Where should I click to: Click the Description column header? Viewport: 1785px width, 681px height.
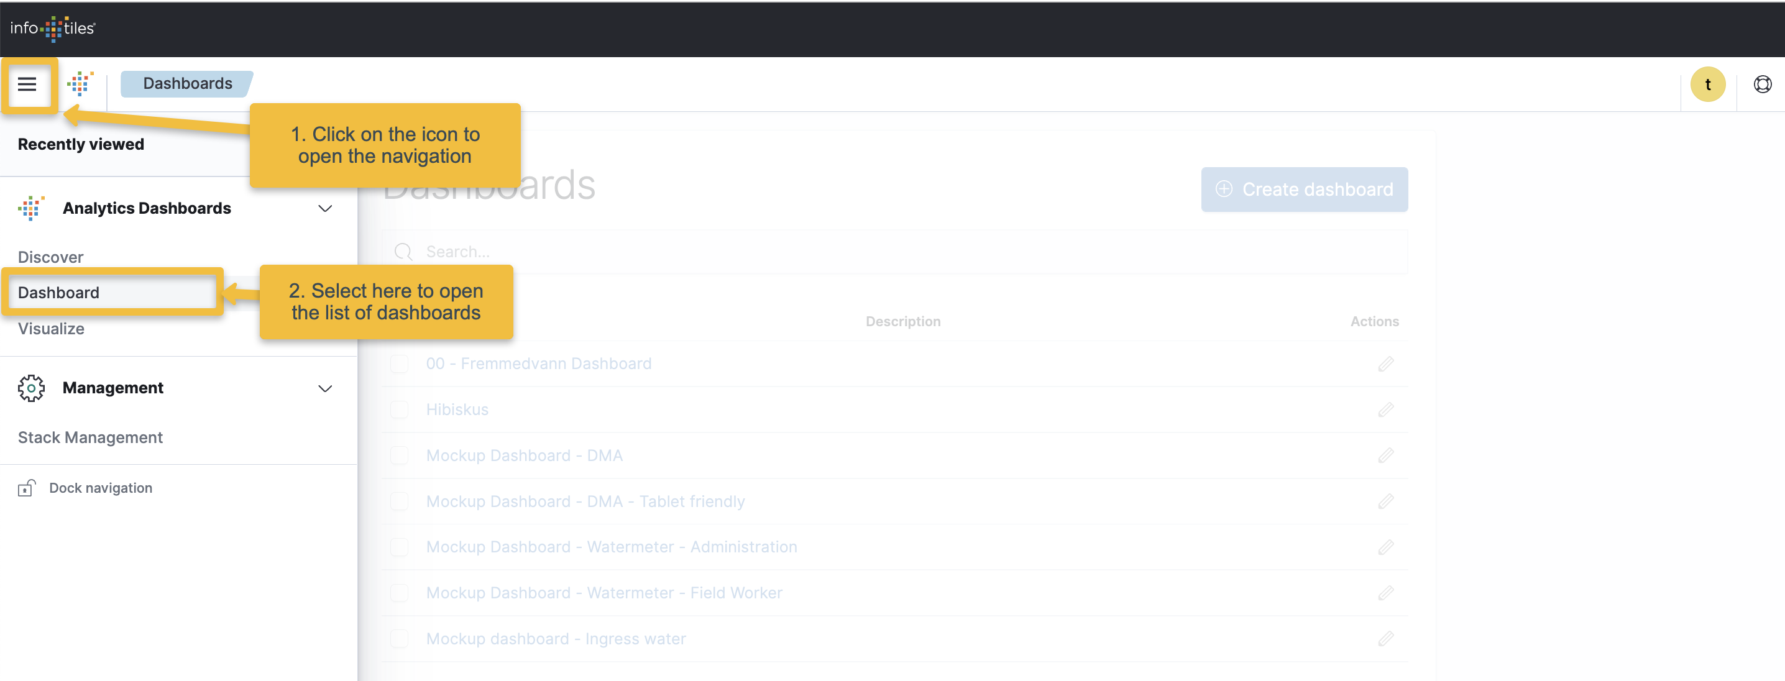[x=903, y=321]
